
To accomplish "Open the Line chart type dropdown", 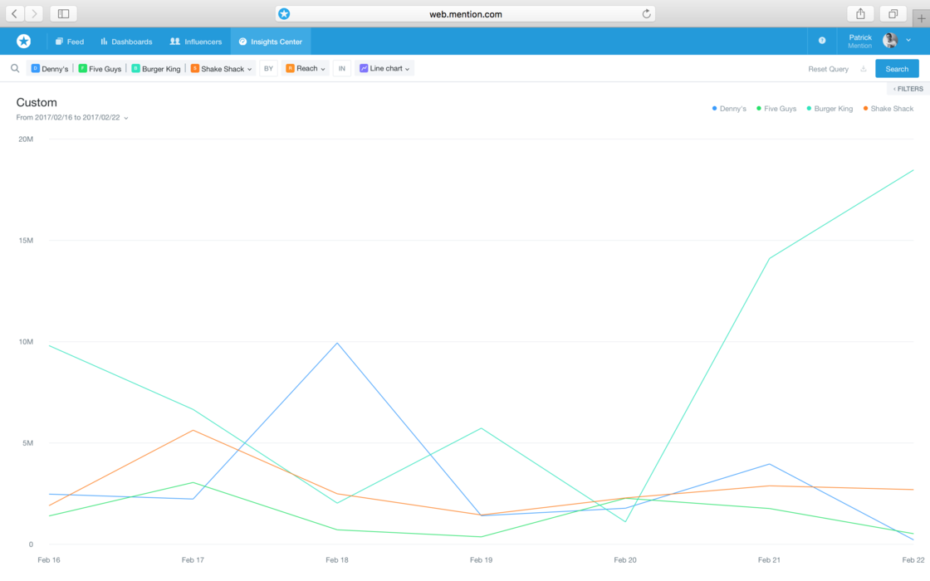I will [384, 69].
